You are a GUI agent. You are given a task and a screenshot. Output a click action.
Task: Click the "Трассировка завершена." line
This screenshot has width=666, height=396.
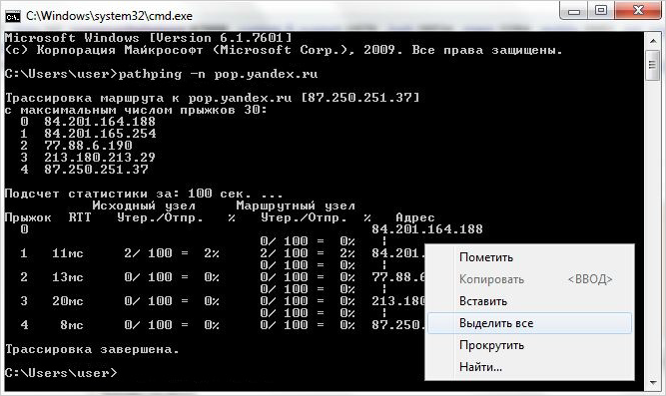[92, 349]
